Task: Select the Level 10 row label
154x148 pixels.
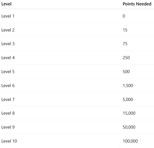Action: click(x=9, y=141)
